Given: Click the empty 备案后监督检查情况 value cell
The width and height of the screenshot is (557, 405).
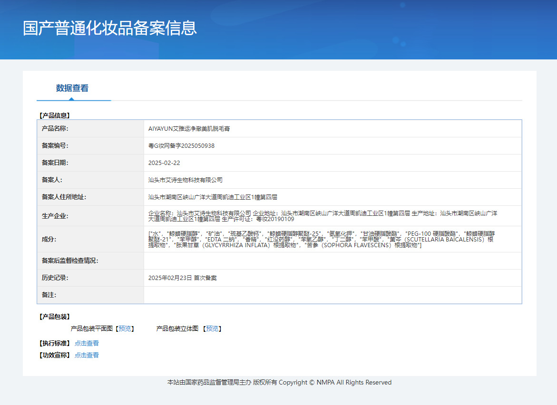Looking at the screenshot, I should tap(332, 261).
